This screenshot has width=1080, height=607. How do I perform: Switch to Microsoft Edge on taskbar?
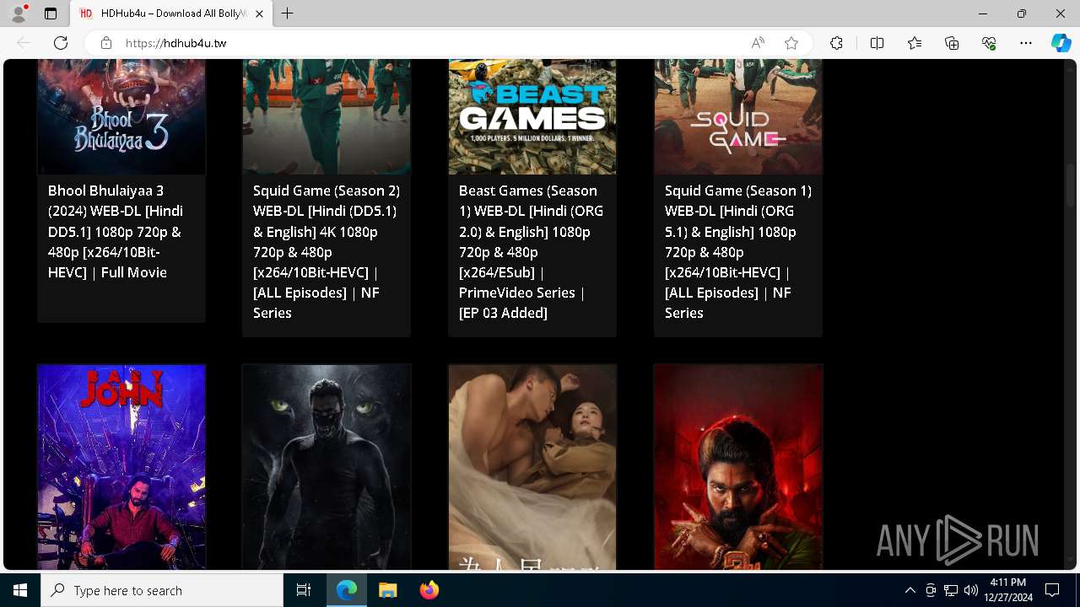click(347, 590)
